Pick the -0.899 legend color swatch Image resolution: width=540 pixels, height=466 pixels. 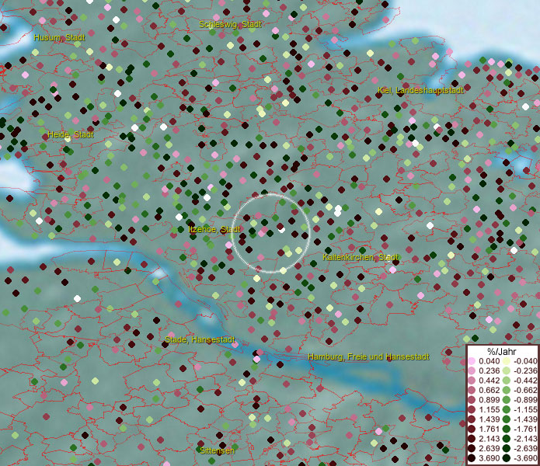coord(507,400)
